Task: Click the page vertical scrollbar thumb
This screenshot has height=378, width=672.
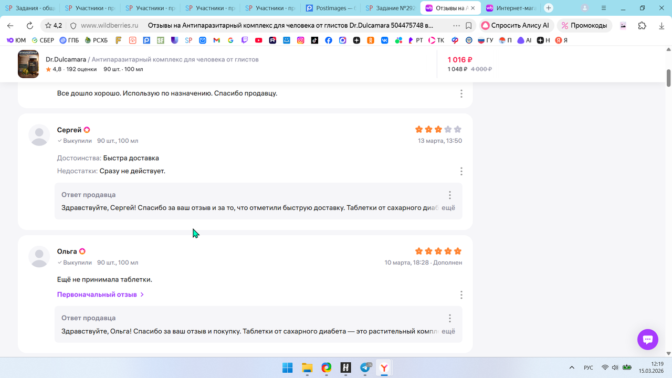Action: 669,78
